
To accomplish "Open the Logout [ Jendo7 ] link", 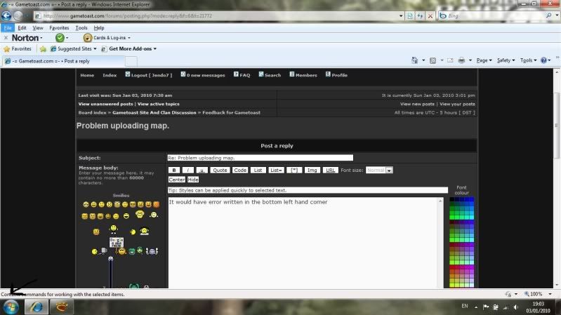I will pos(148,75).
